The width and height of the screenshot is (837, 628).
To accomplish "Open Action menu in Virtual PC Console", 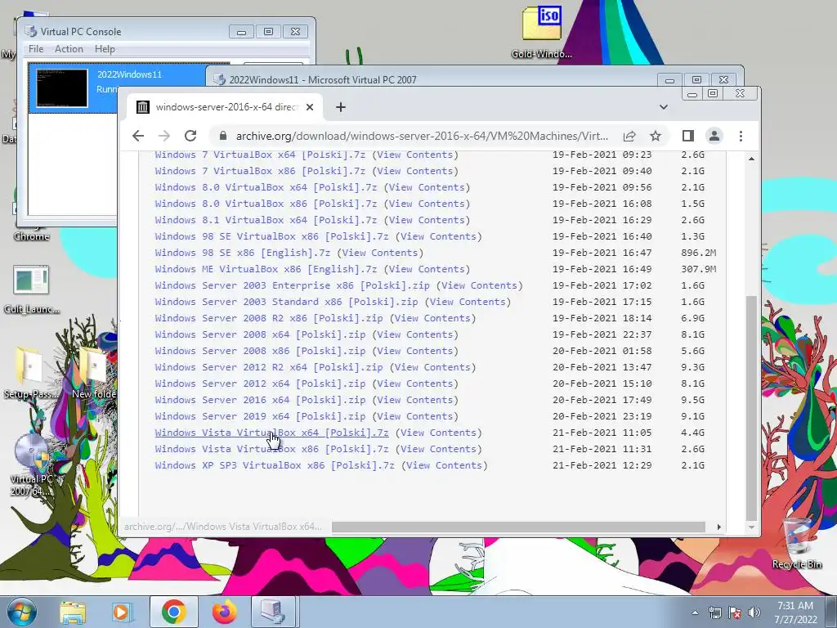I will tap(69, 49).
